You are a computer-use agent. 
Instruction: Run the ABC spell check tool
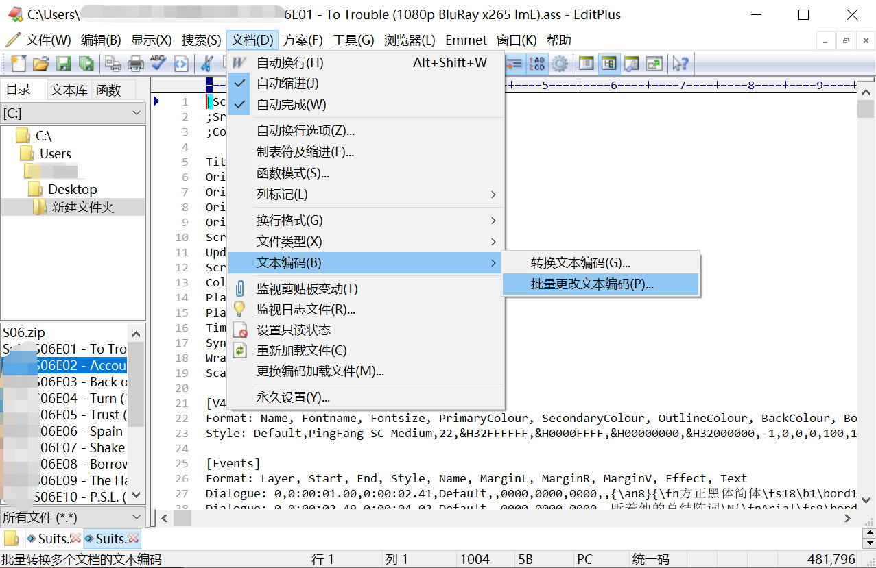pos(158,64)
